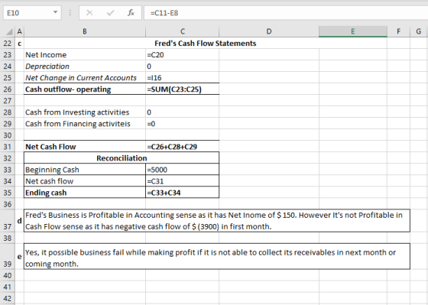Select column C header
Screen dimensions: 428x305
(183, 31)
